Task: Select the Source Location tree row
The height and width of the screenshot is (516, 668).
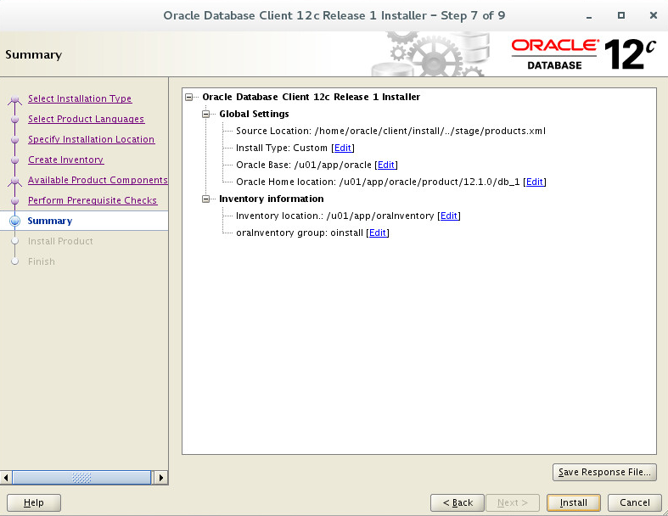Action: [x=390, y=131]
